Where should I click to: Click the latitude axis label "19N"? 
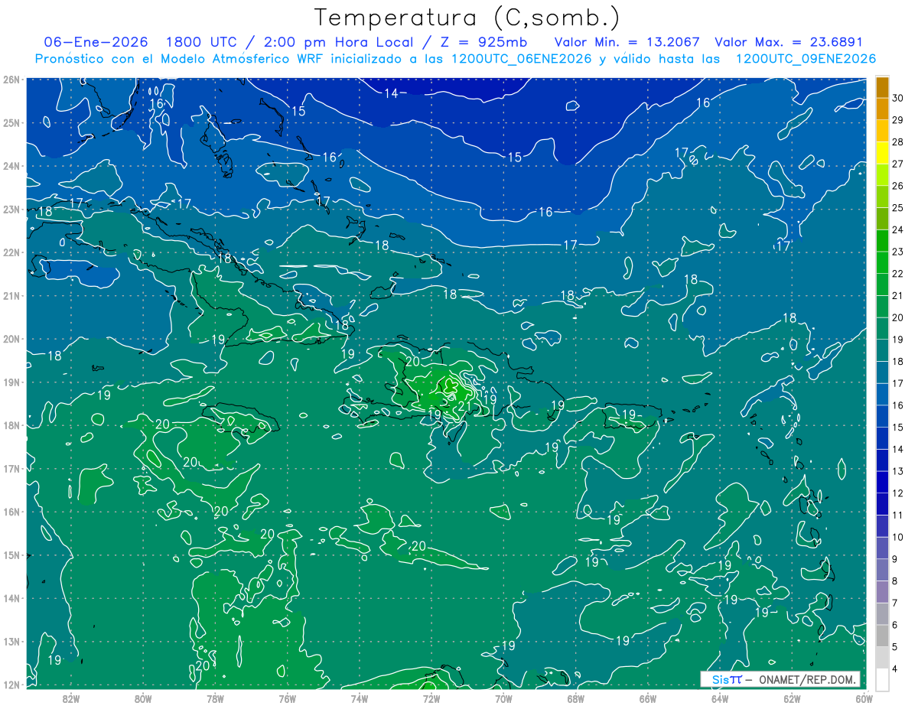click(11, 382)
